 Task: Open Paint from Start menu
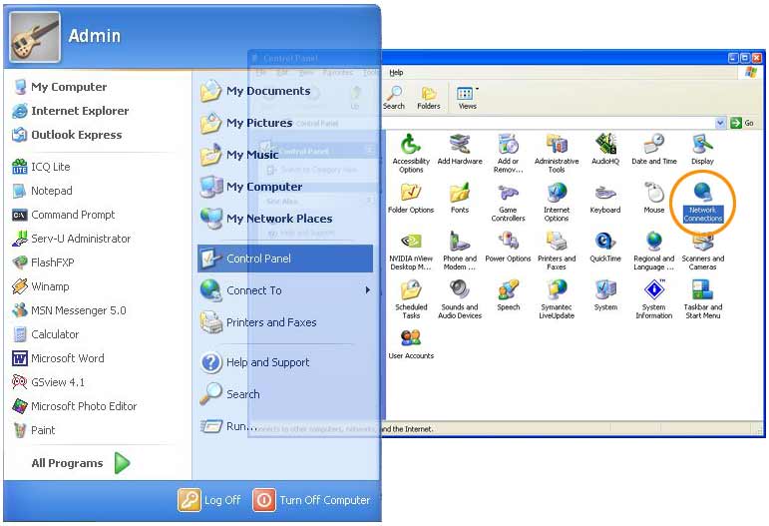(x=34, y=430)
